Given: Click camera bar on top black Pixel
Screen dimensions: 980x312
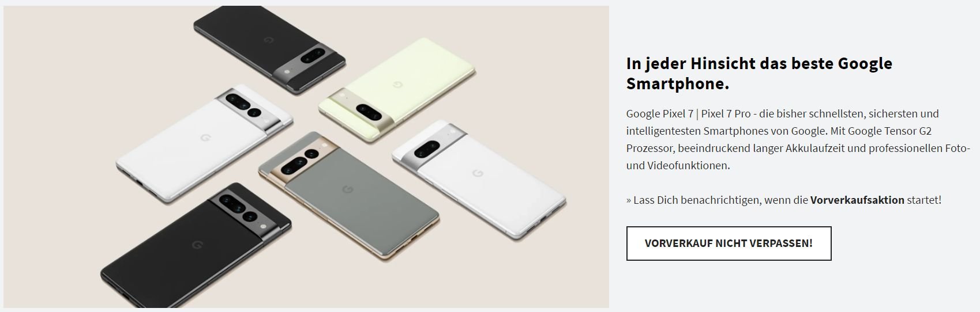Looking at the screenshot, I should pyautogui.click(x=307, y=59).
